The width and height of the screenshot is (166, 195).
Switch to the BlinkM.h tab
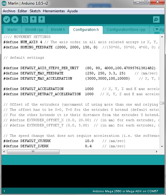coord(58,30)
